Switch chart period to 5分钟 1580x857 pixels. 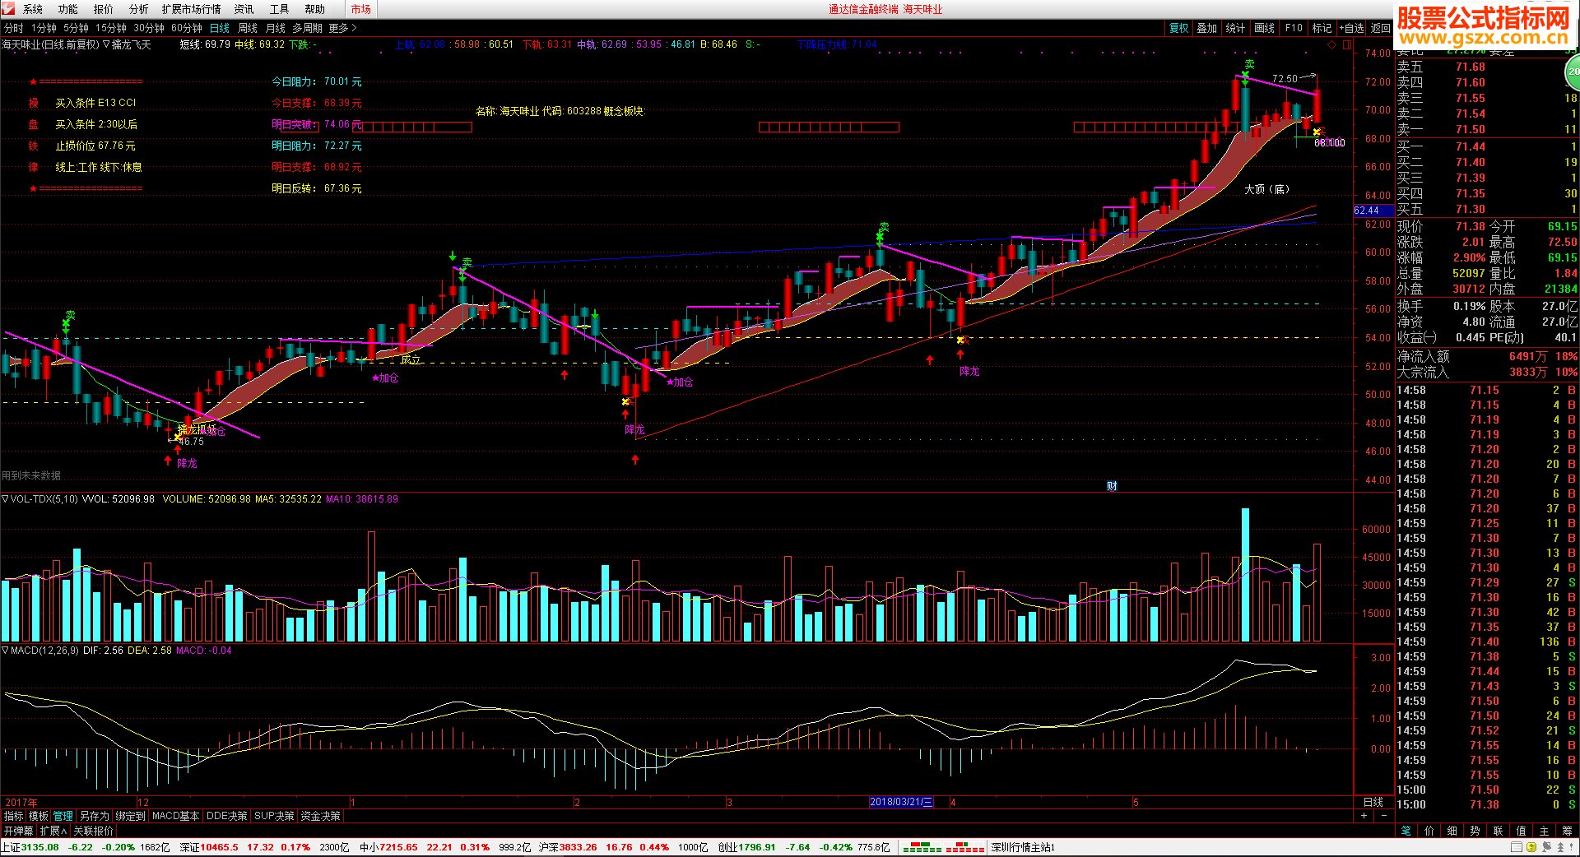[x=76, y=28]
